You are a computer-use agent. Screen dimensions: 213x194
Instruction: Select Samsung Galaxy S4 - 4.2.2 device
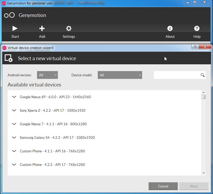(57, 137)
